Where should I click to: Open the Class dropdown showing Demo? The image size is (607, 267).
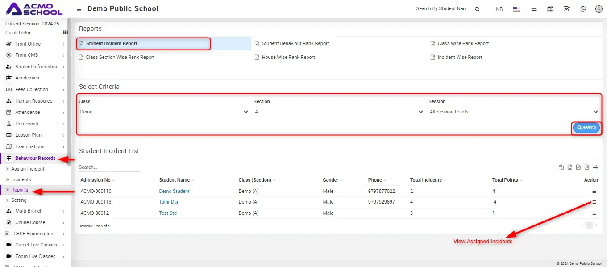coord(164,112)
